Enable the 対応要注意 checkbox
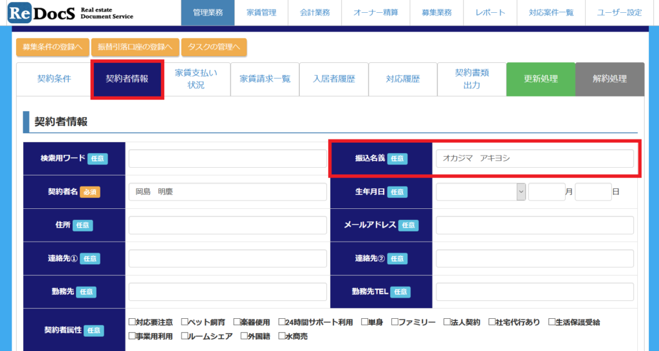Screen dimensions: 659x351 (x=132, y=322)
